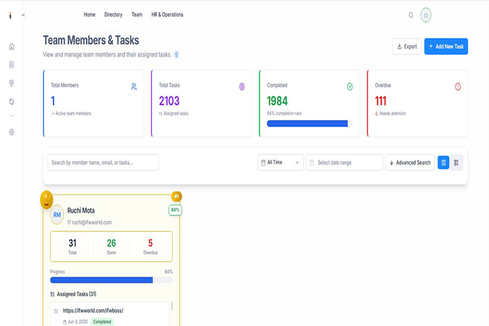Click the Completed checkmark circle icon
489x326 pixels.
coord(350,87)
